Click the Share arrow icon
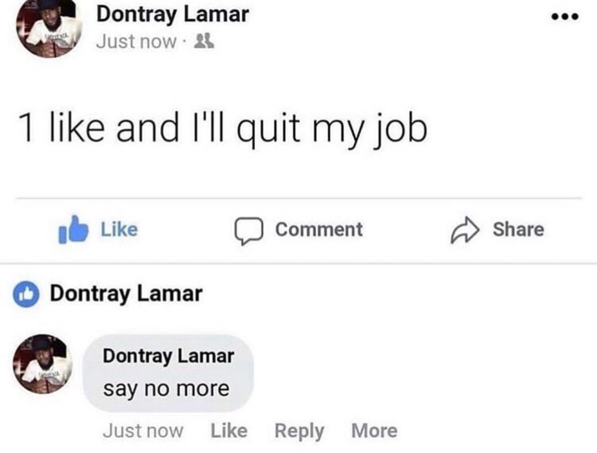Screen dimensions: 597x453 [465, 230]
